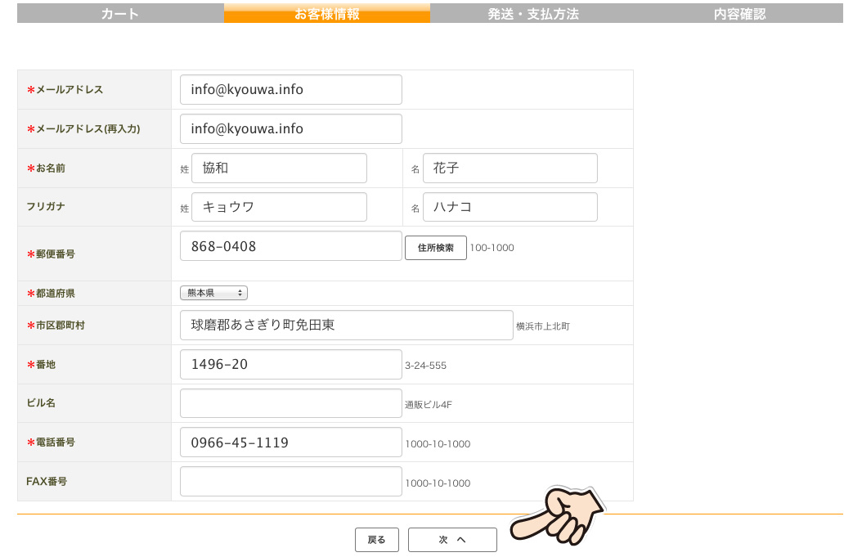862x557 pixels.
Task: Select the お客様情報 step tab
Action: [327, 14]
